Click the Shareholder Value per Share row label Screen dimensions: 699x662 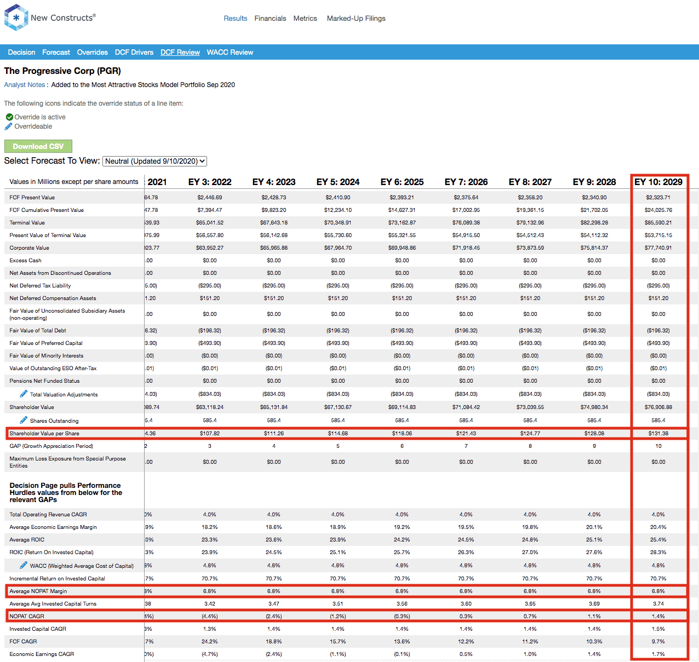[x=44, y=433]
